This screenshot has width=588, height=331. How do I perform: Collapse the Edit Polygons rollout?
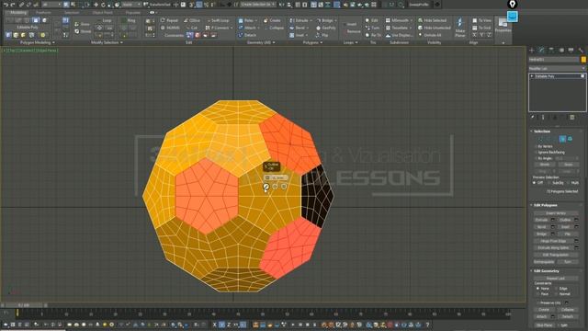click(546, 205)
